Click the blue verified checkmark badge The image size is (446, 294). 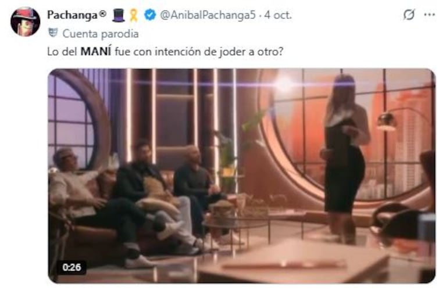coord(150,15)
